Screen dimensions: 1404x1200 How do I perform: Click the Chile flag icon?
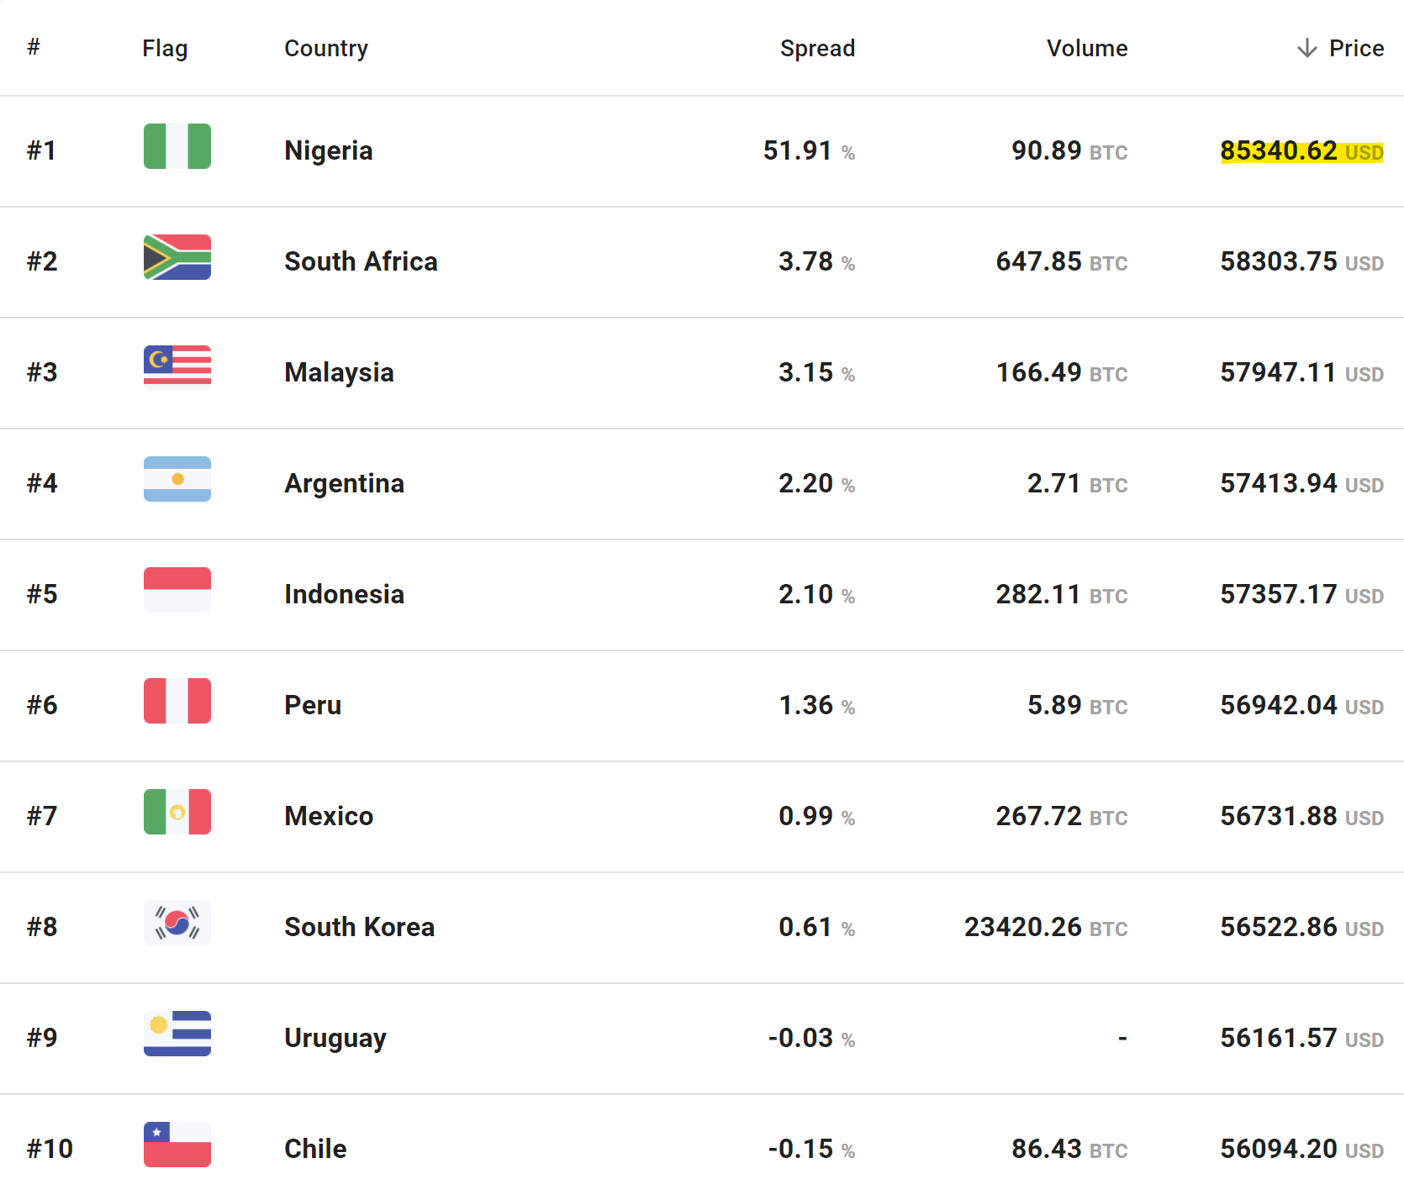click(177, 1145)
